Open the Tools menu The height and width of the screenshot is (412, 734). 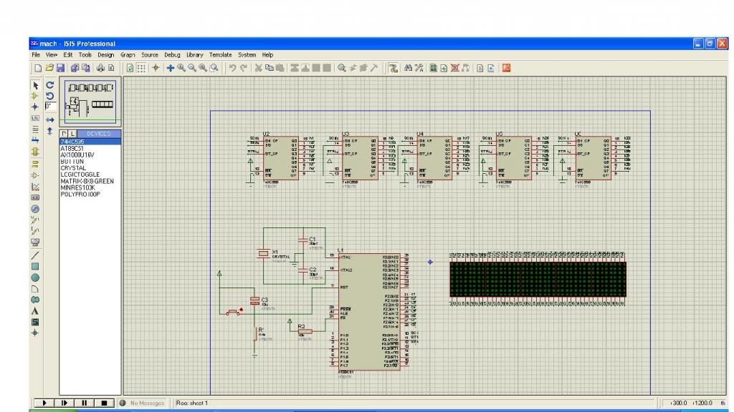(85, 54)
